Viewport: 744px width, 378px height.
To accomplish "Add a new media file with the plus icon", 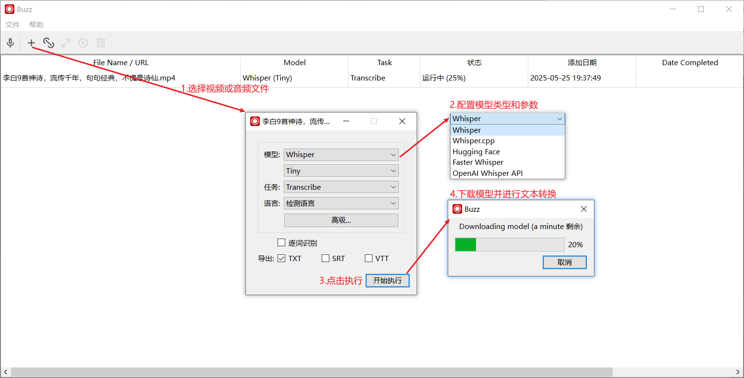I will point(31,43).
